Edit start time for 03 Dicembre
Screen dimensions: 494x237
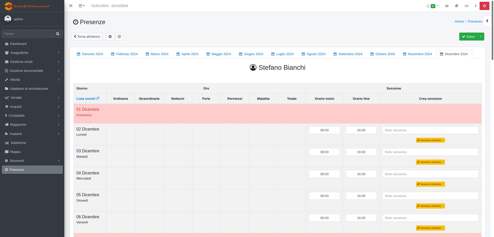point(324,152)
